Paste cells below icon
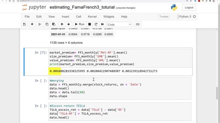Viewport: 220px width, 123px height. pyautogui.click(x=54, y=24)
